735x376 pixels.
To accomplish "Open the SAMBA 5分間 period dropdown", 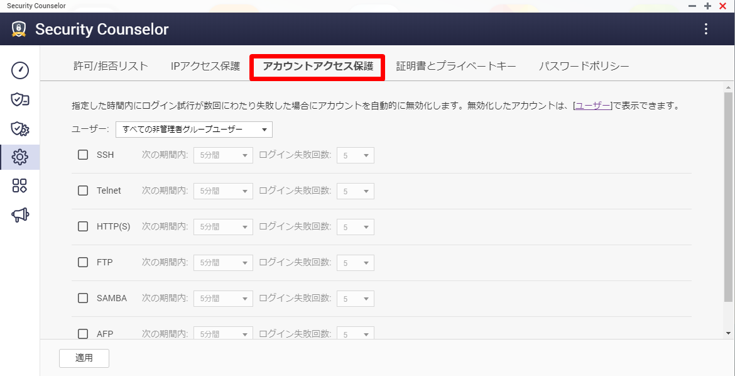I will (223, 299).
